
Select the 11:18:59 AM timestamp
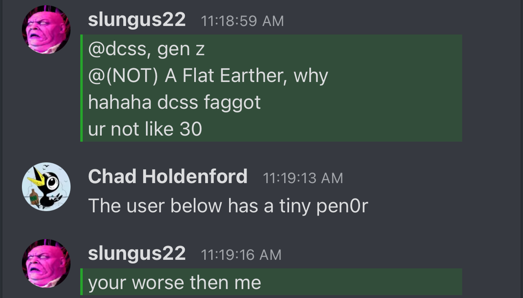[242, 21]
